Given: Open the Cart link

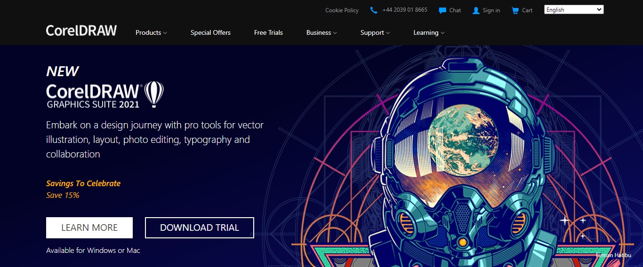Looking at the screenshot, I should pos(527,10).
